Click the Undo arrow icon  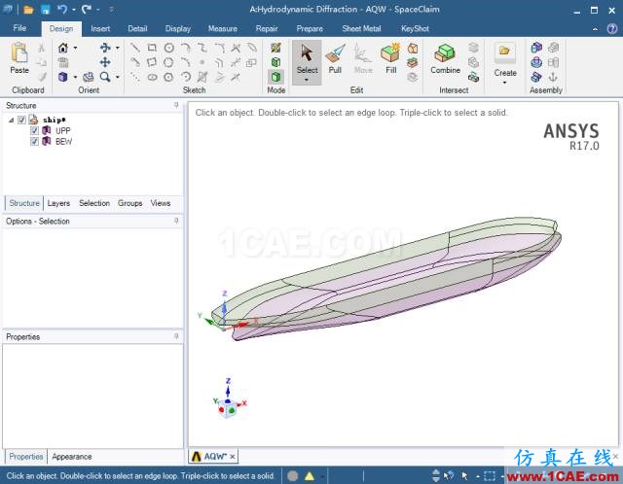(x=62, y=9)
